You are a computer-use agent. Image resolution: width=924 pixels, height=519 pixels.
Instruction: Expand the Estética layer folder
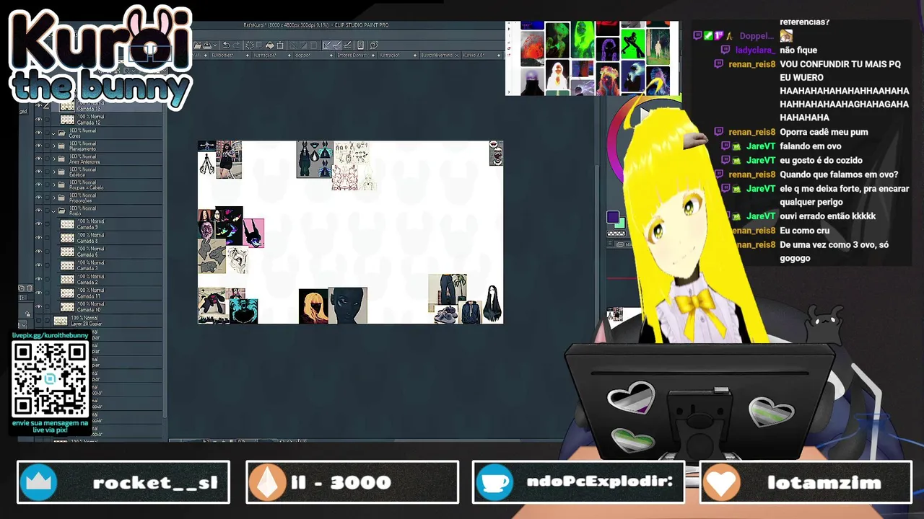click(54, 172)
